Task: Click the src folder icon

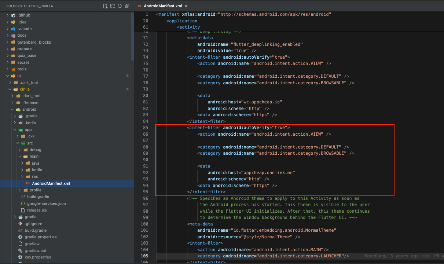Action: tap(23, 143)
